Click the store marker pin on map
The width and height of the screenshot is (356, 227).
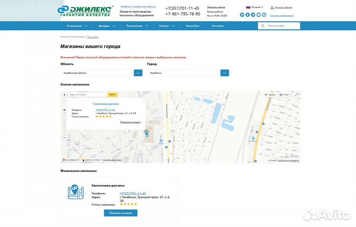(146, 133)
